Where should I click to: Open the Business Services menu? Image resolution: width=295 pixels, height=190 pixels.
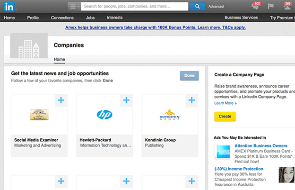pyautogui.click(x=241, y=18)
